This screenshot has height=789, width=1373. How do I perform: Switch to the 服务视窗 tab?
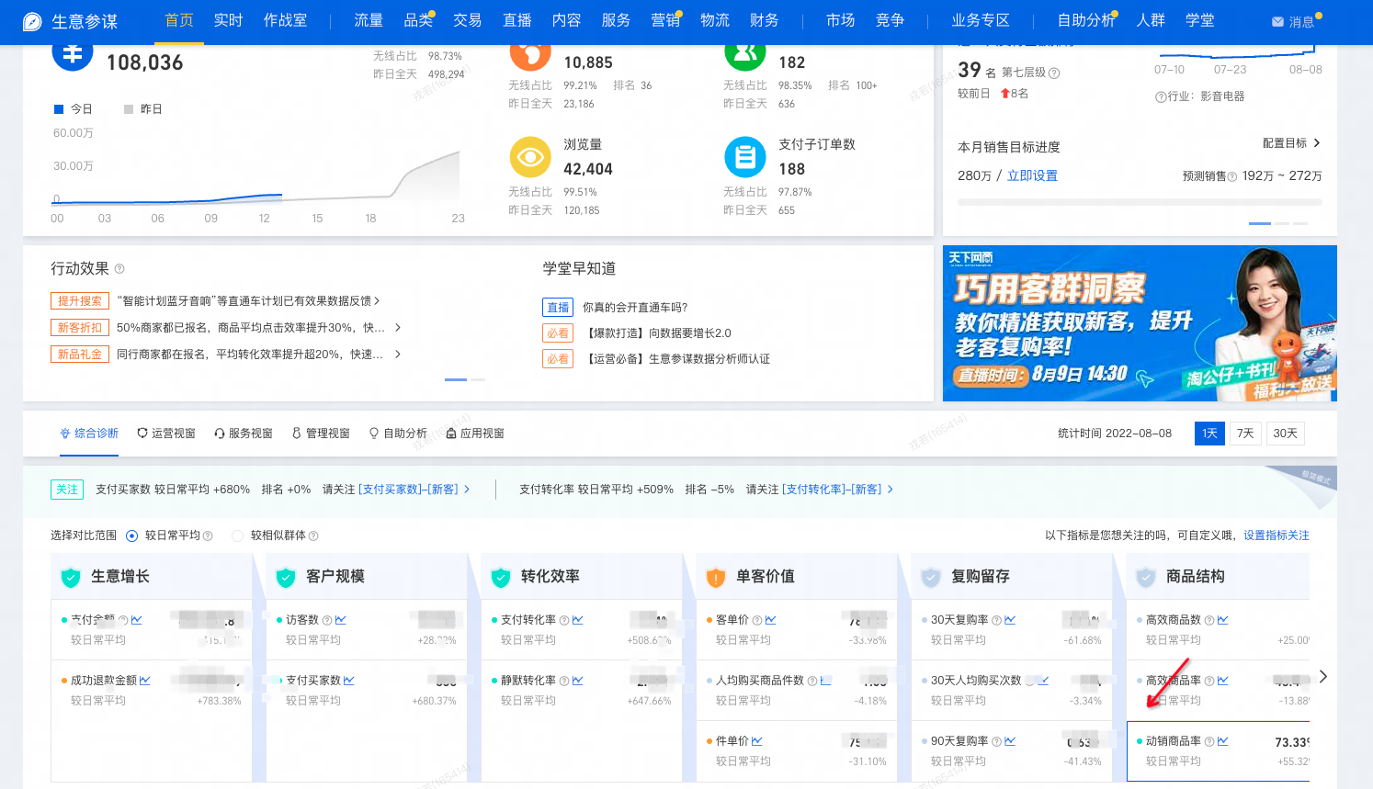click(x=244, y=434)
